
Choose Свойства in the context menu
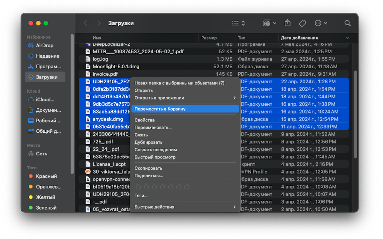click(185, 120)
